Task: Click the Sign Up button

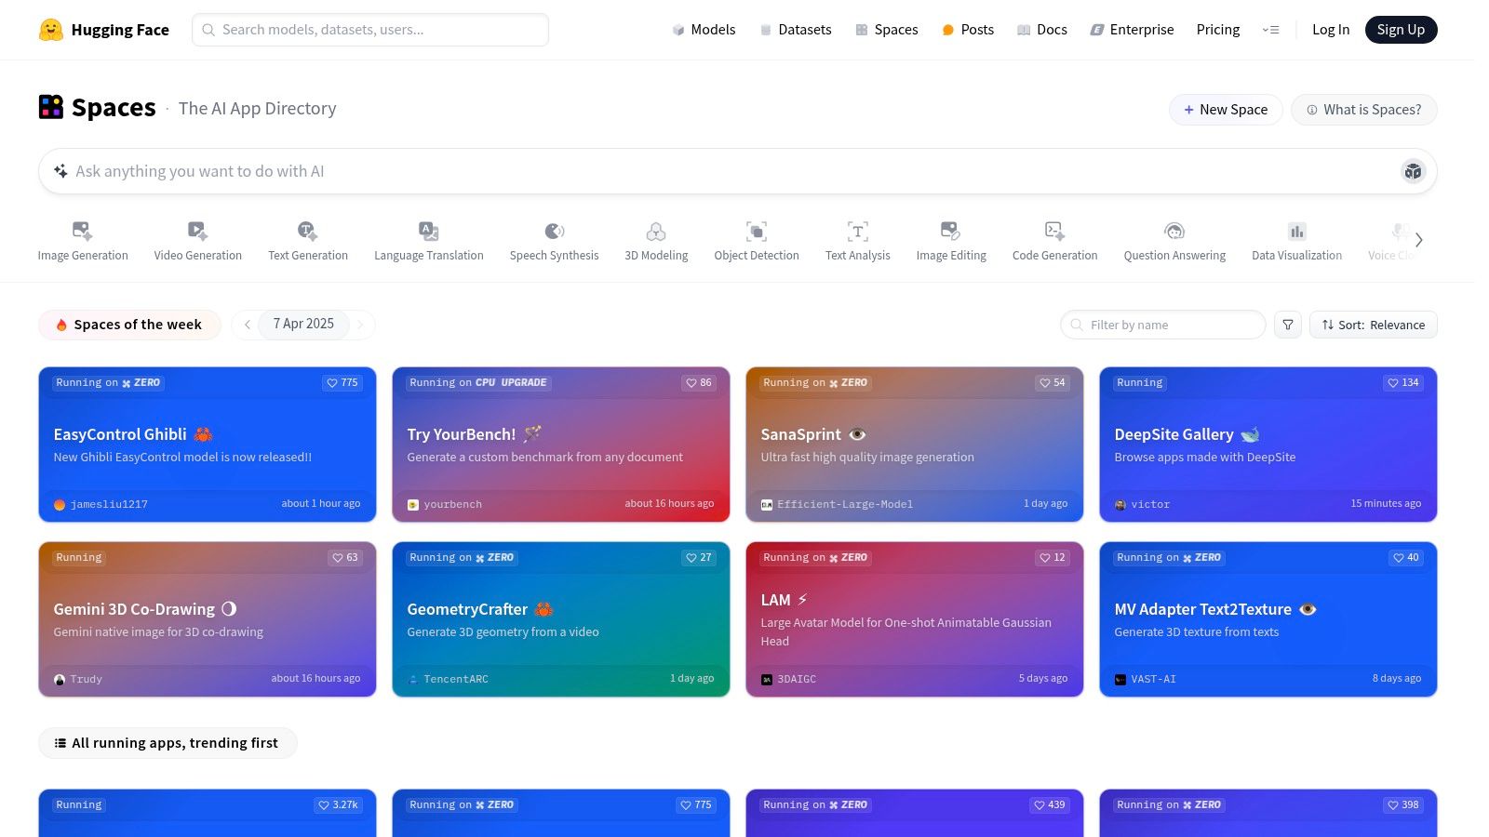Action: tap(1401, 30)
